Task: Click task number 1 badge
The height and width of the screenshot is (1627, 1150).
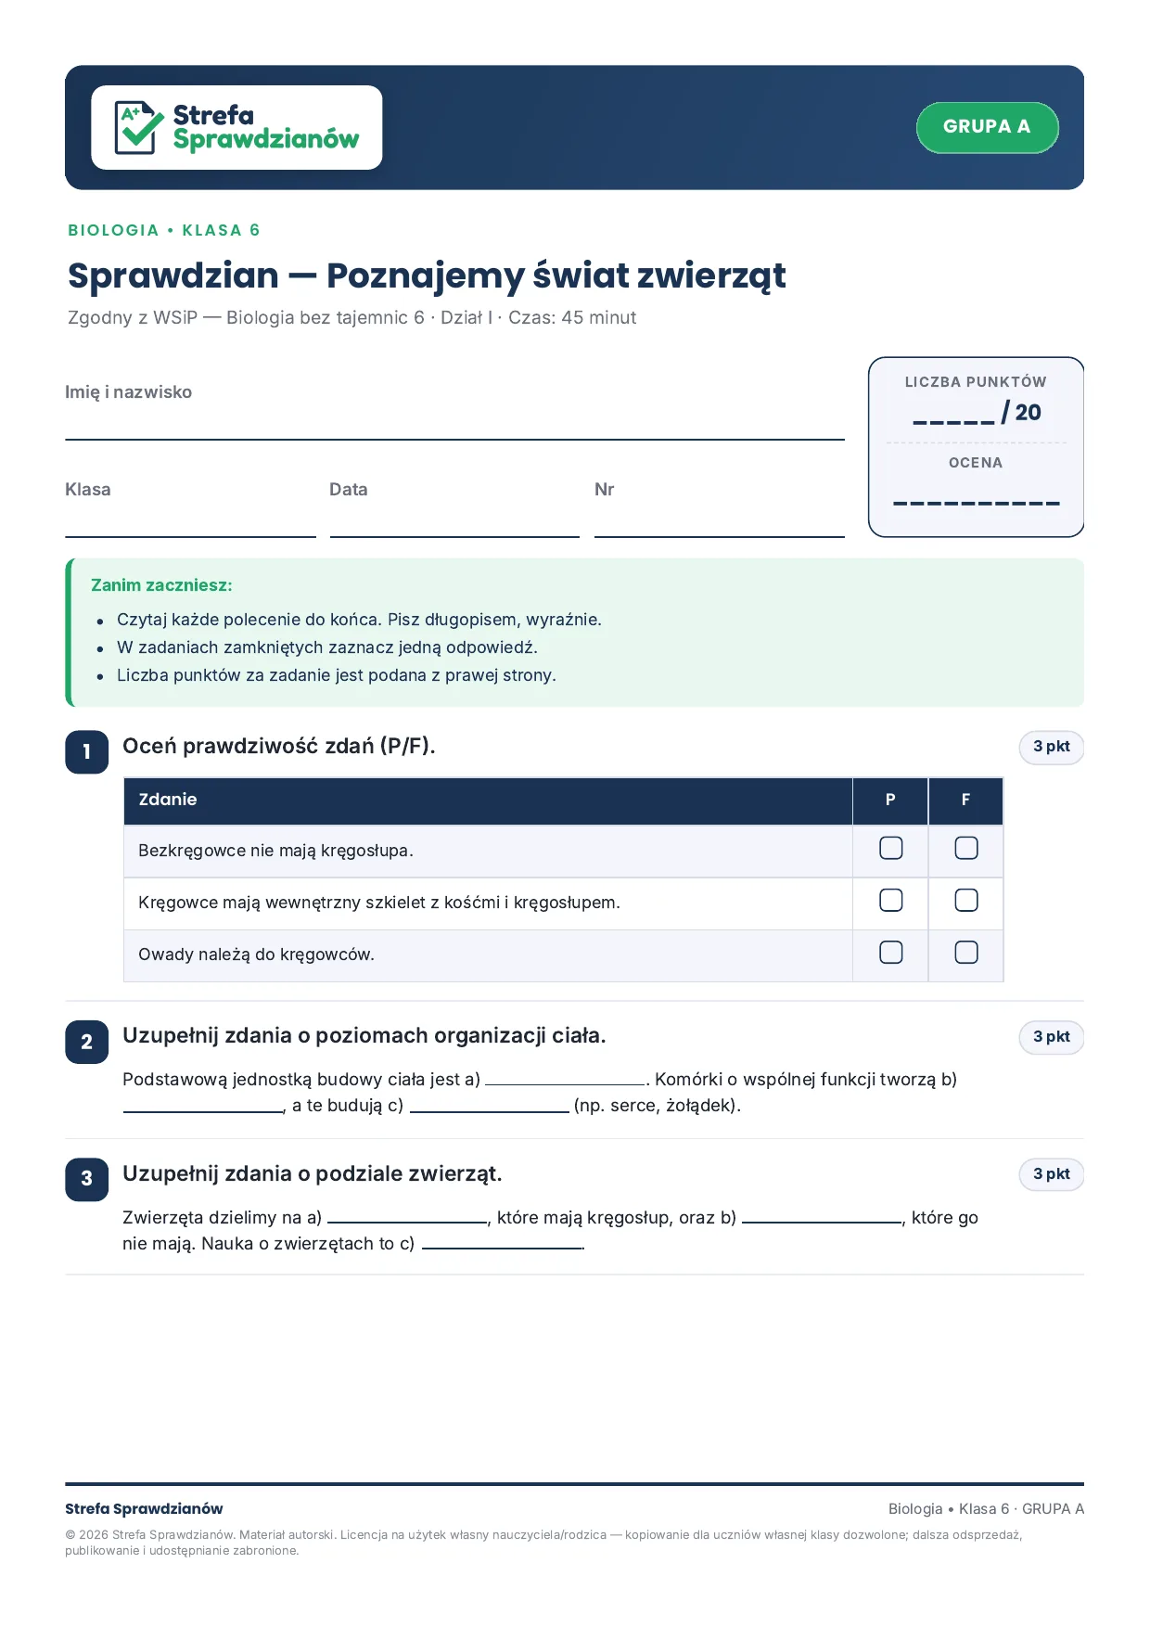Action: click(87, 751)
